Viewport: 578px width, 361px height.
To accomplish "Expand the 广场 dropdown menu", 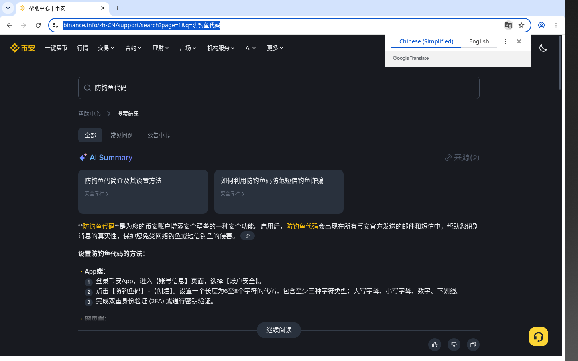I will click(188, 48).
